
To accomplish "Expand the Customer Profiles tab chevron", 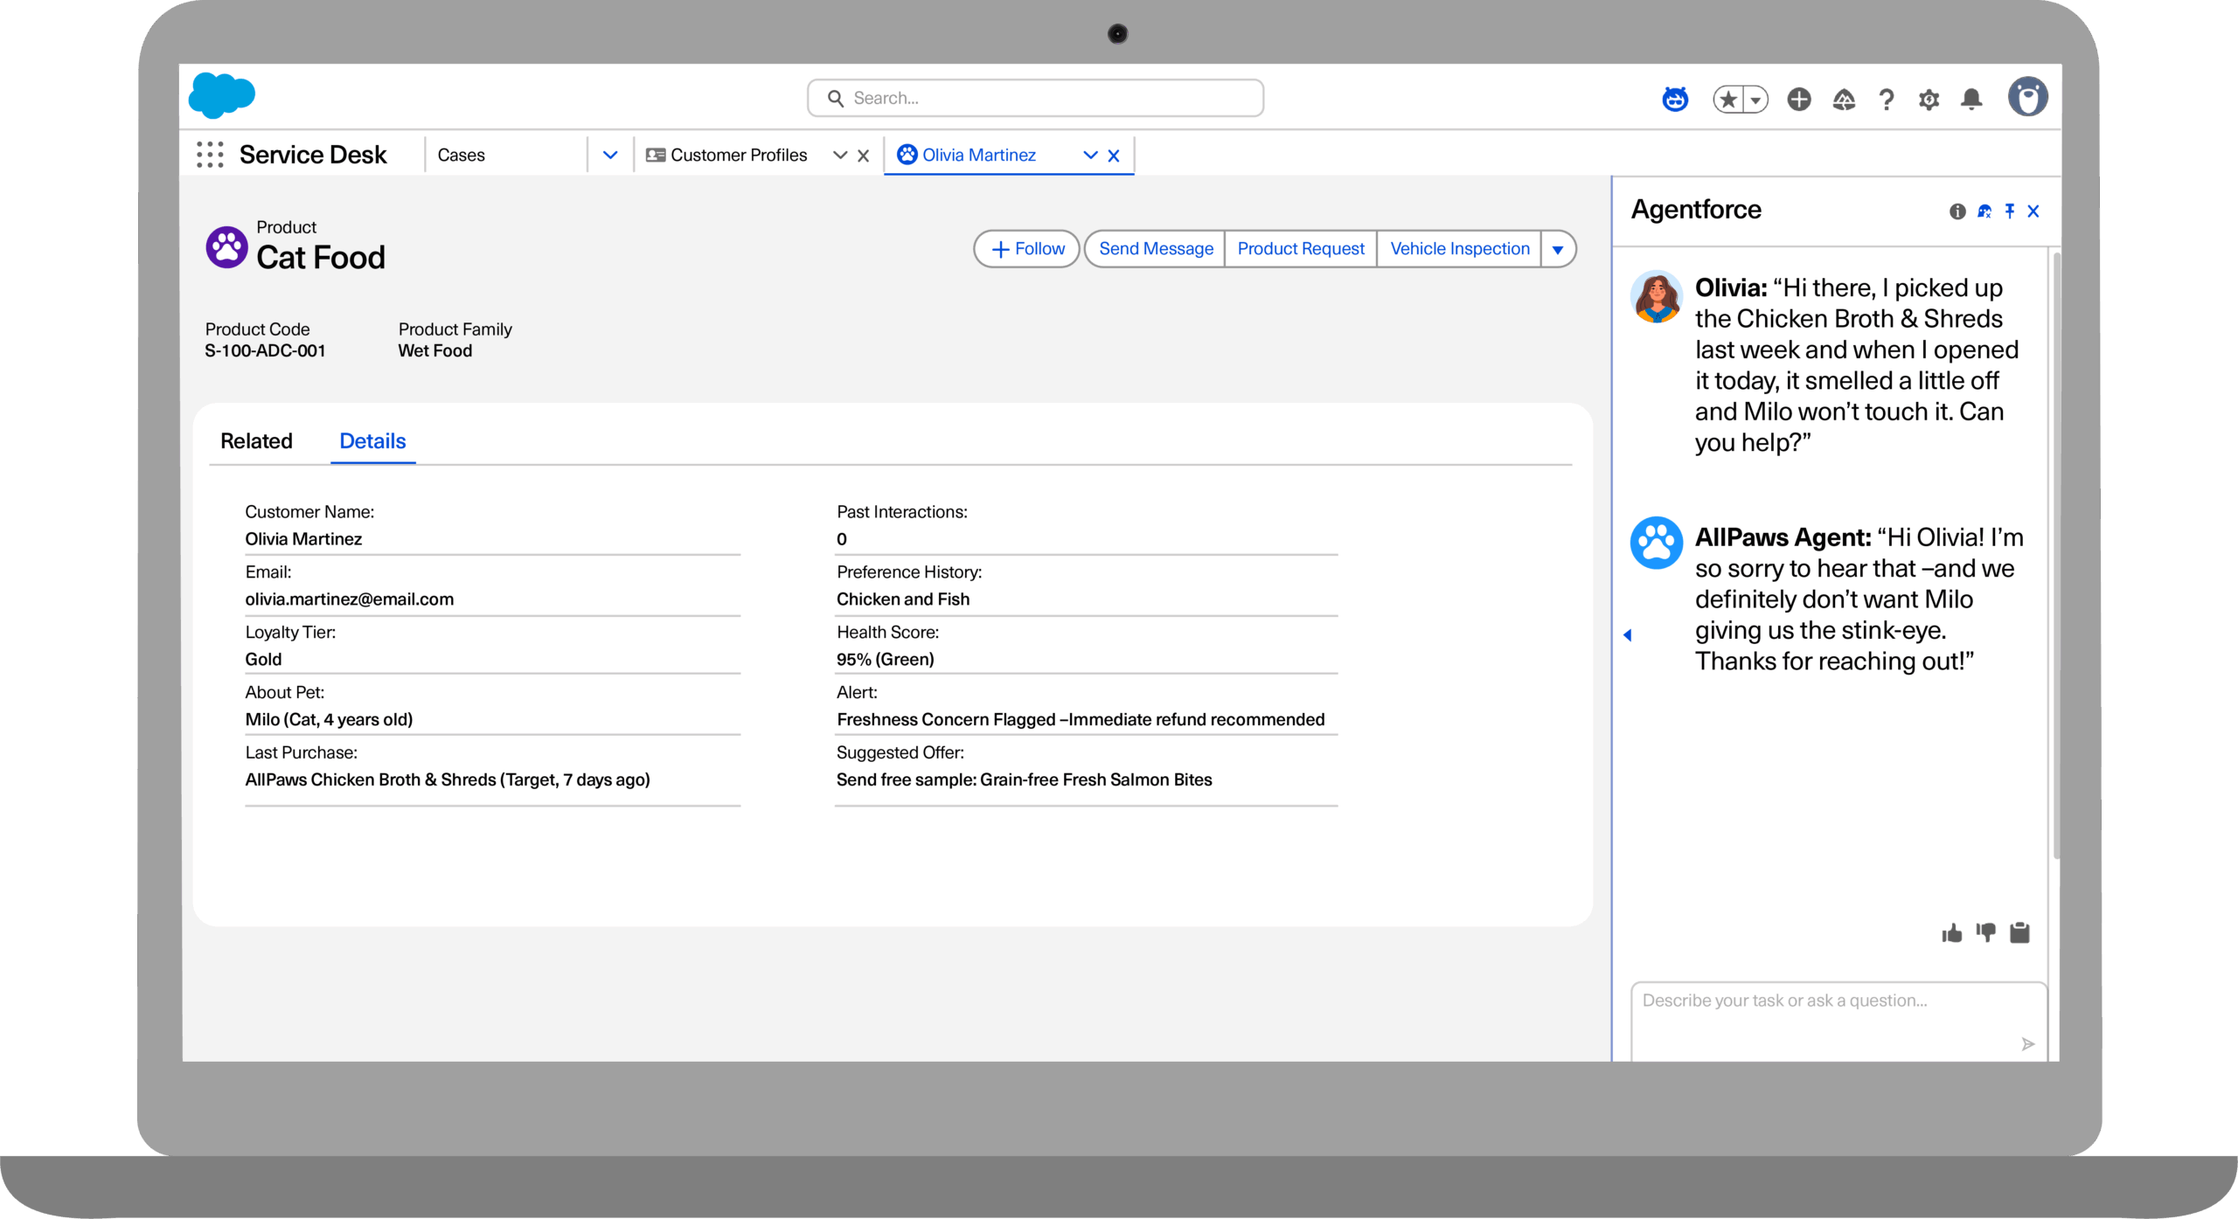I will pyautogui.click(x=840, y=155).
